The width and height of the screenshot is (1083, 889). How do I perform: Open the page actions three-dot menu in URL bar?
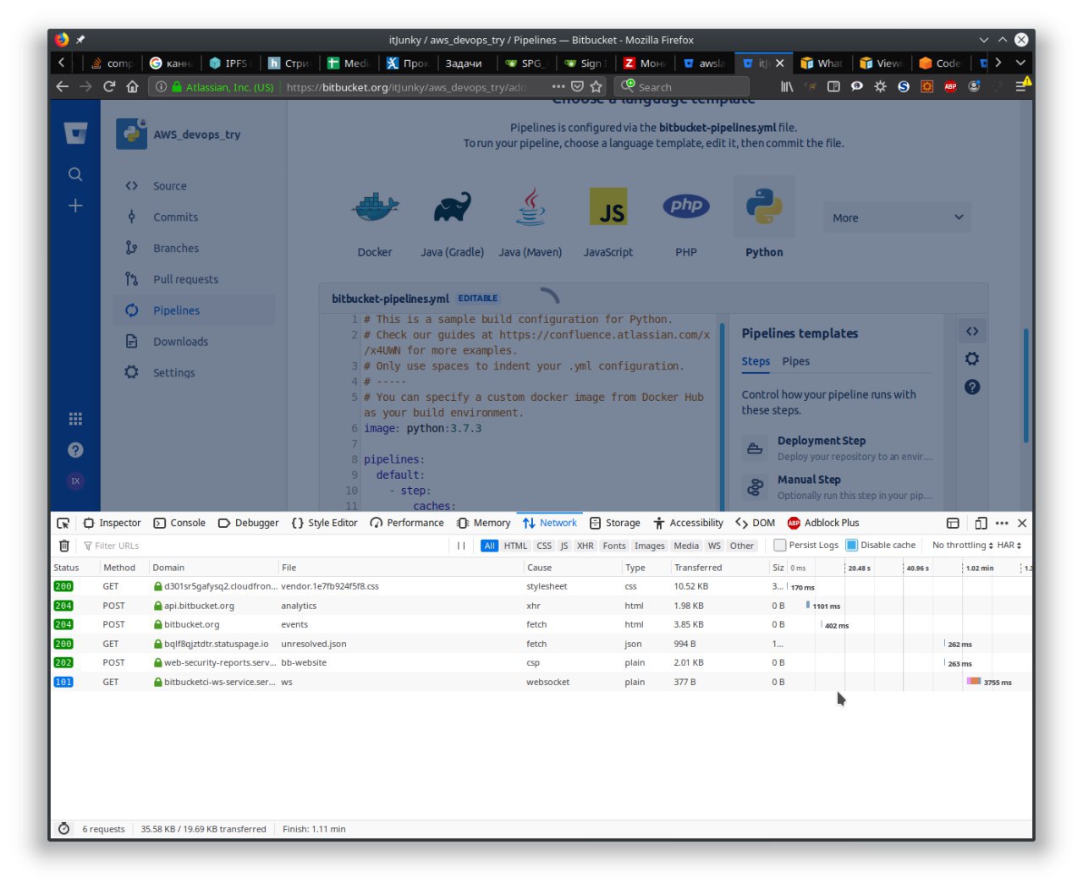558,86
